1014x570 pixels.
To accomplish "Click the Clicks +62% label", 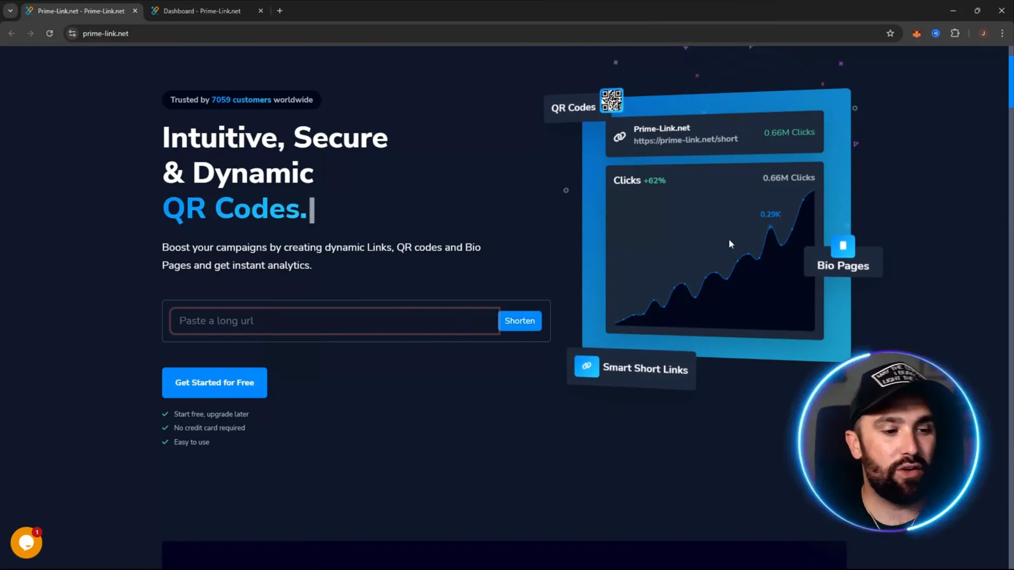I will click(640, 180).
